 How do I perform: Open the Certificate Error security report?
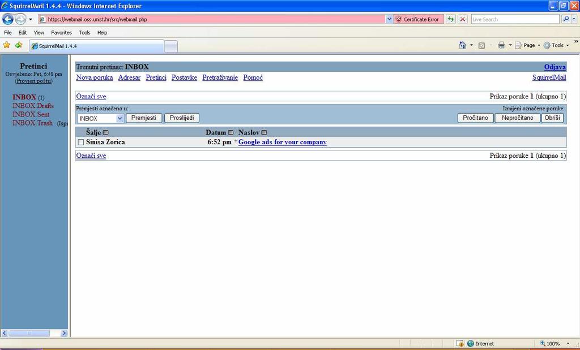click(x=418, y=19)
